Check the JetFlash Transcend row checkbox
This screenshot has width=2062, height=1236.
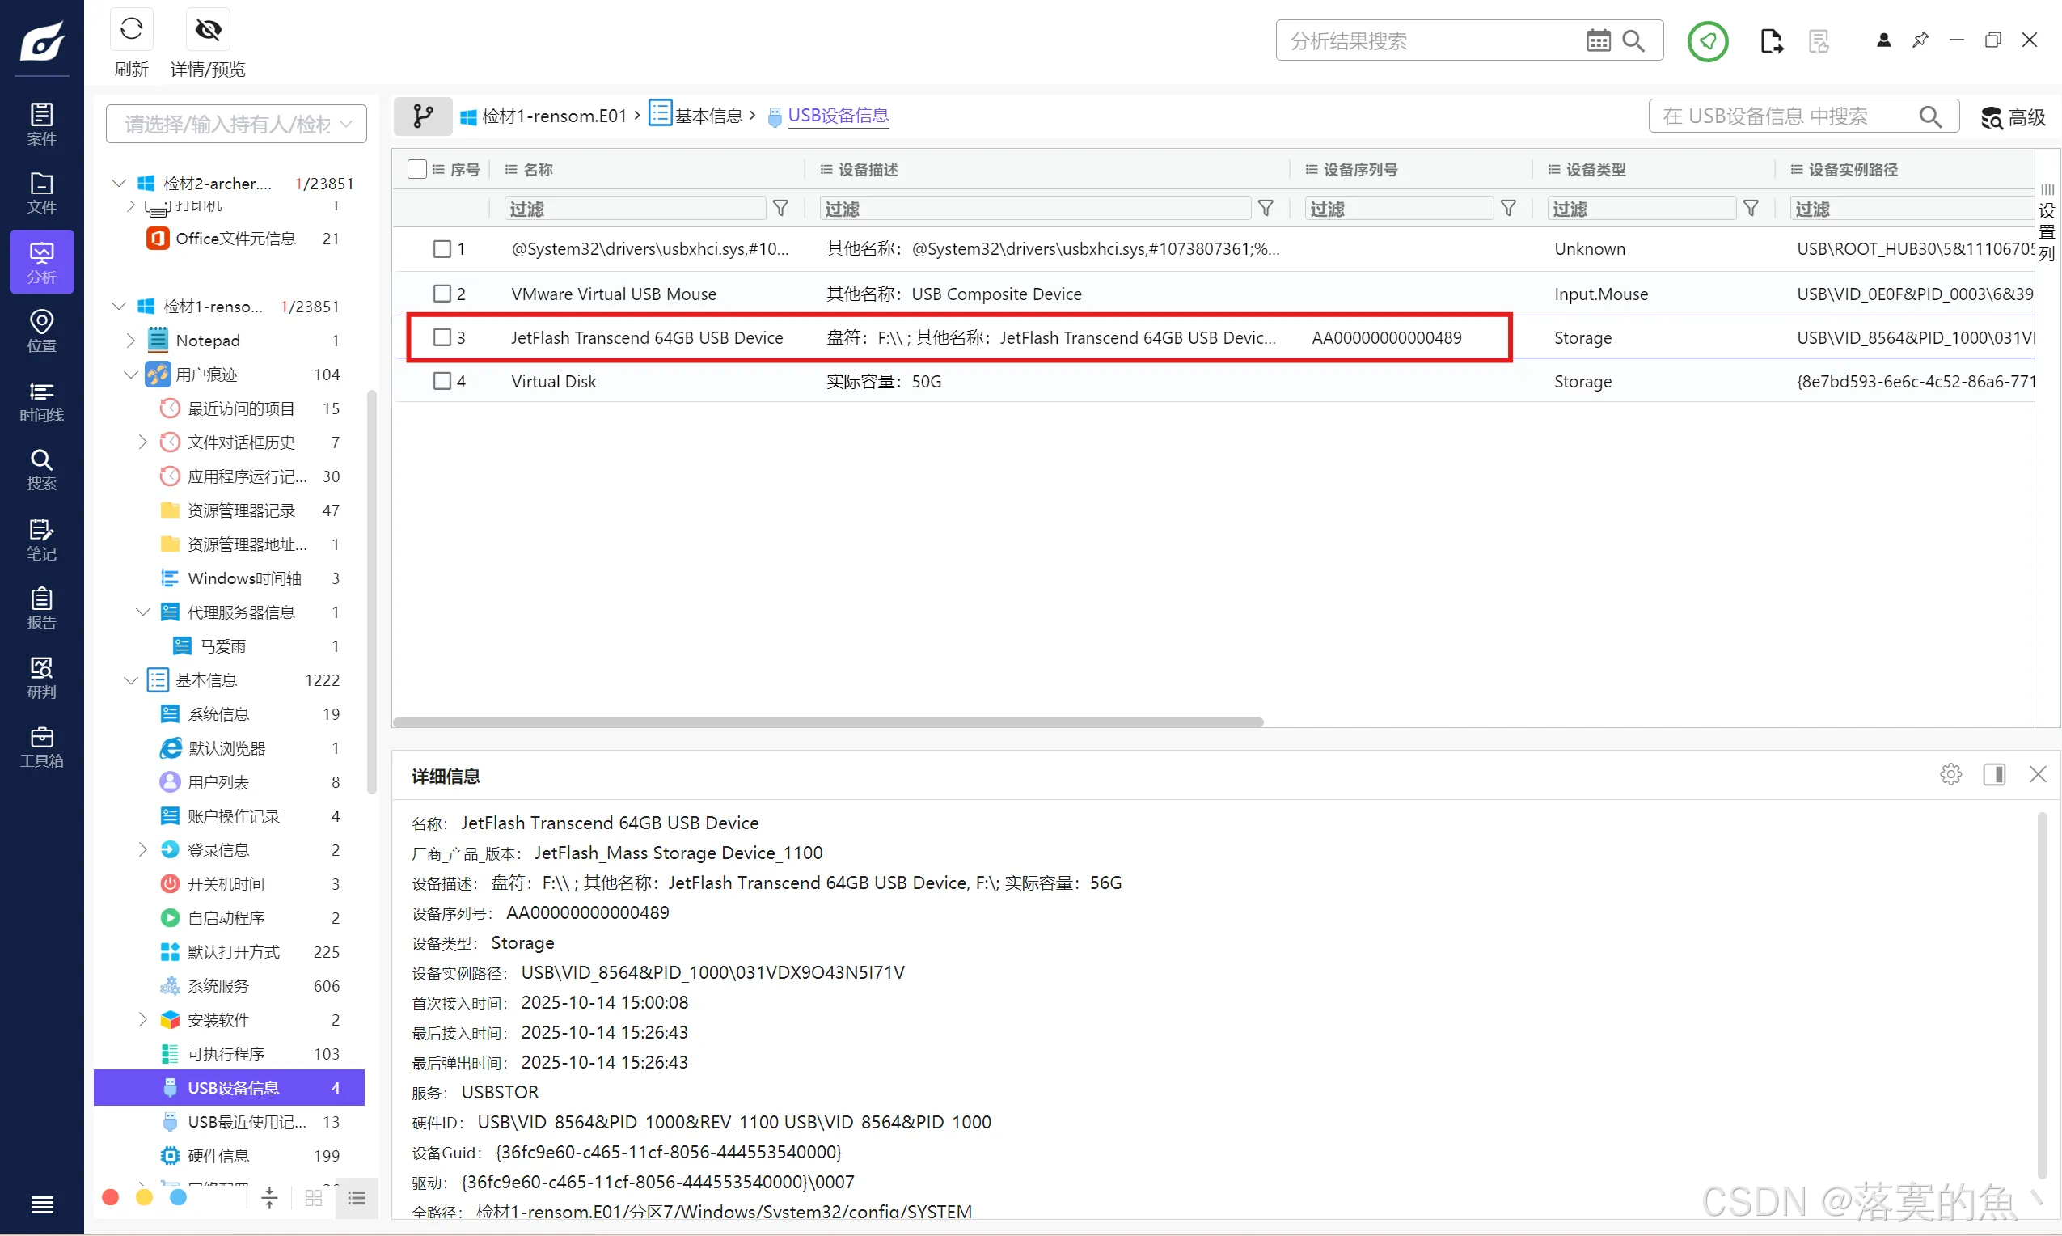click(442, 337)
